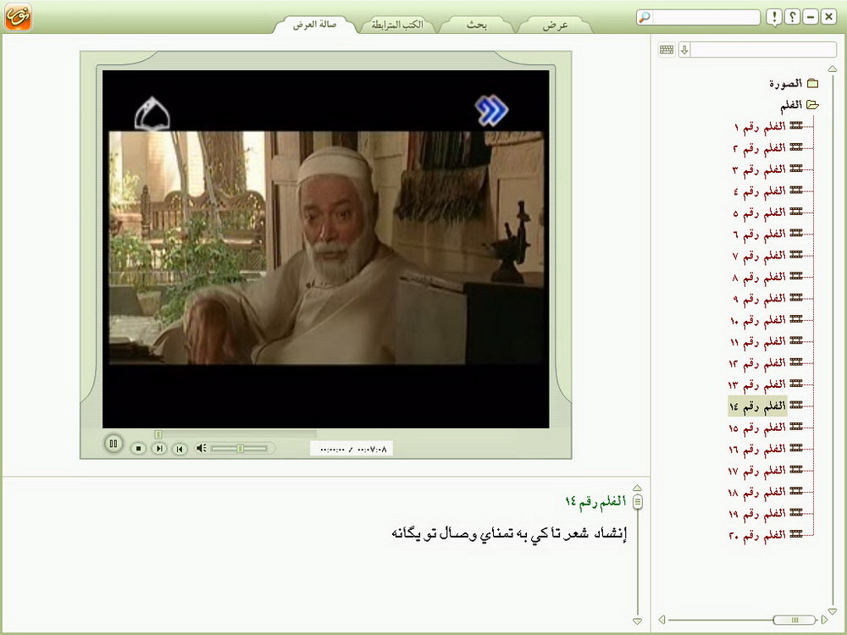Mute the video speaker icon
The image size is (847, 635).
click(201, 448)
